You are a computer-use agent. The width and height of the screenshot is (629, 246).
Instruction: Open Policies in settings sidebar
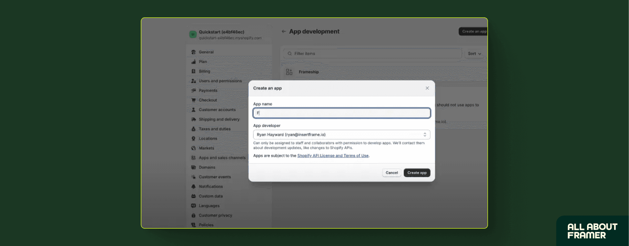tap(206, 225)
